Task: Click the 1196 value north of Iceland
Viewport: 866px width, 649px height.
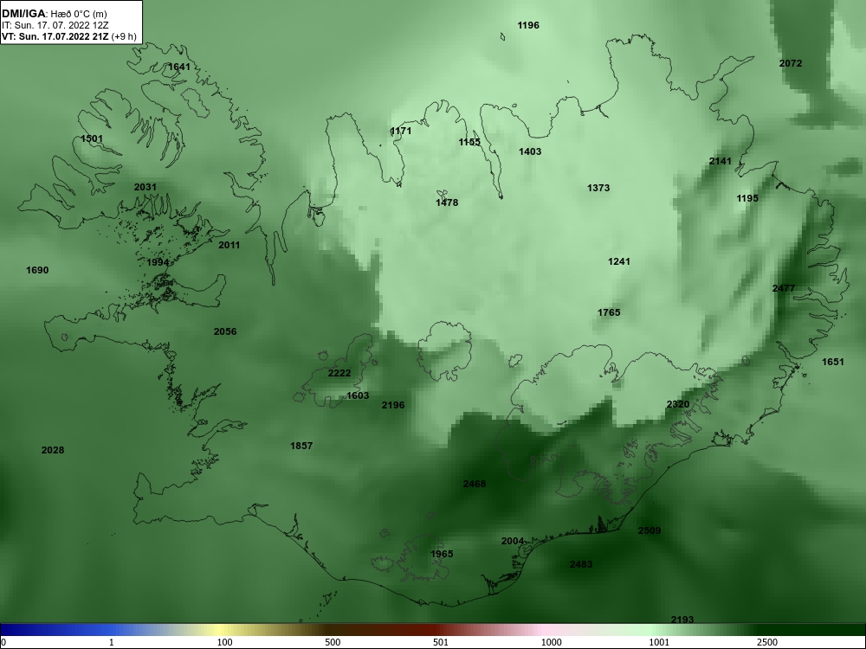Action: click(x=528, y=25)
